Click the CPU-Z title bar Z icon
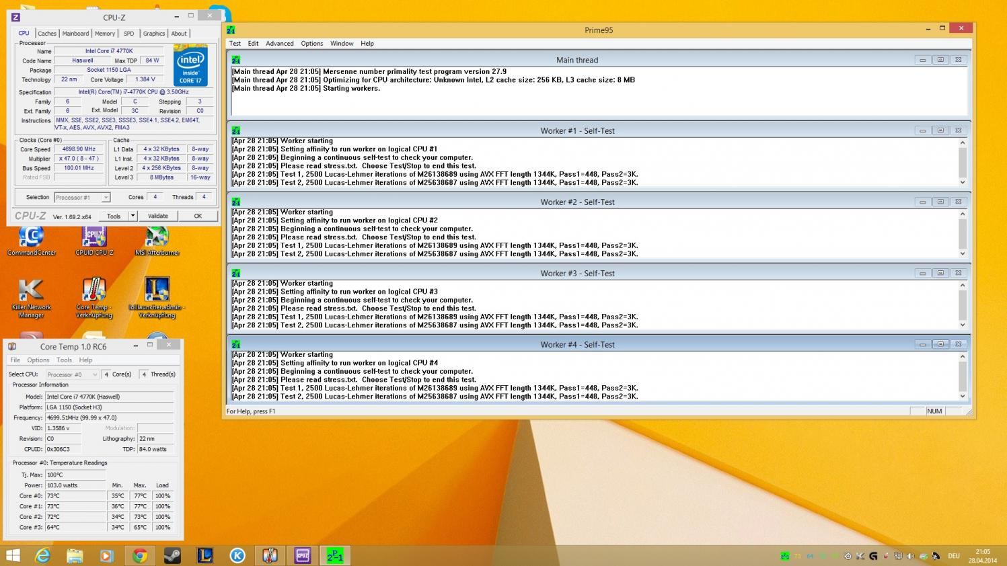The image size is (1007, 566). 15,17
